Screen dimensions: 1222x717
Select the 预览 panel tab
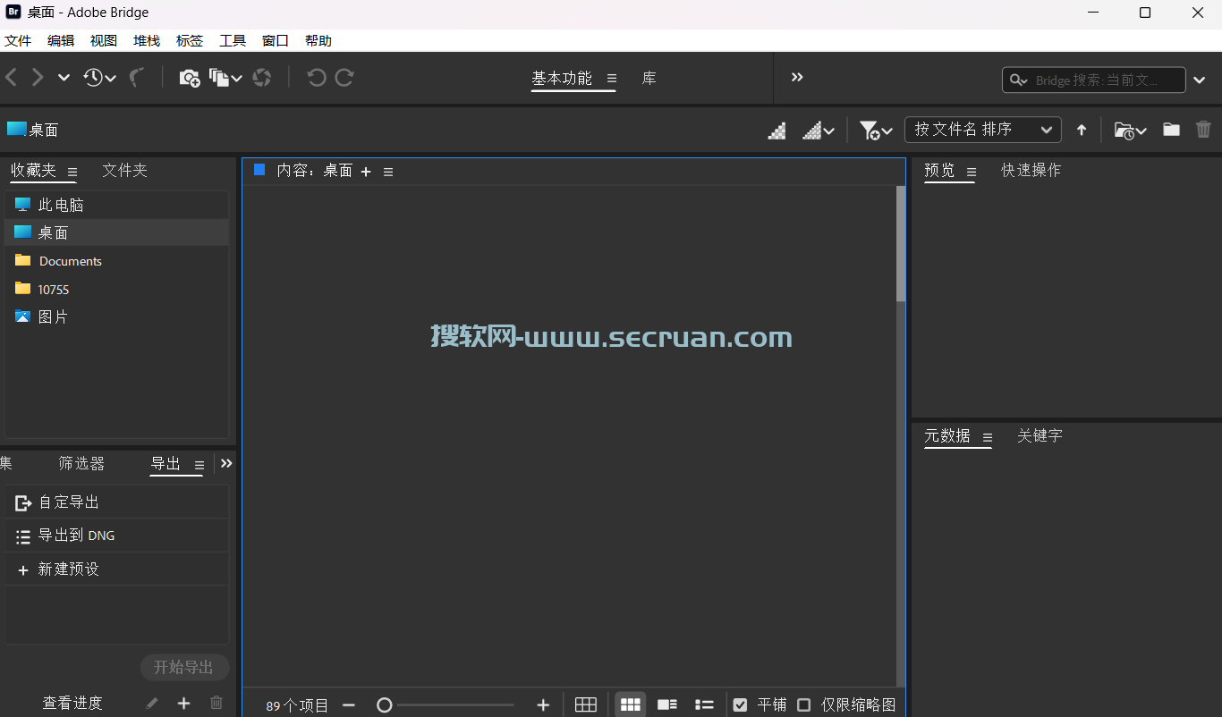coord(939,170)
